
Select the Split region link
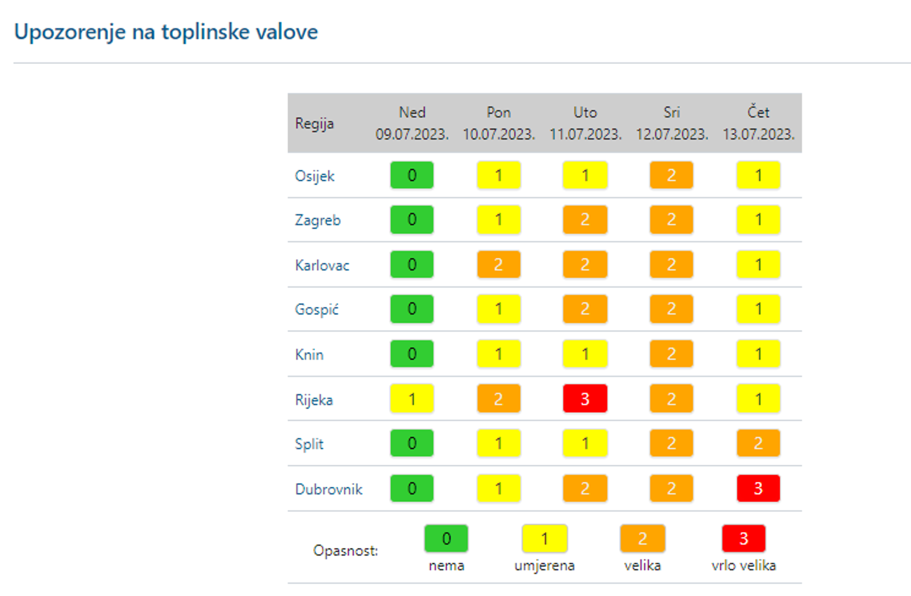point(309,444)
